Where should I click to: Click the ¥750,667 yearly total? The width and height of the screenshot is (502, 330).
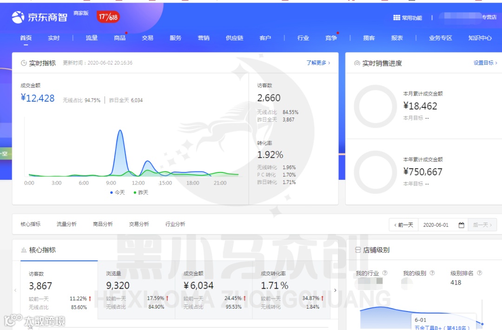point(423,172)
